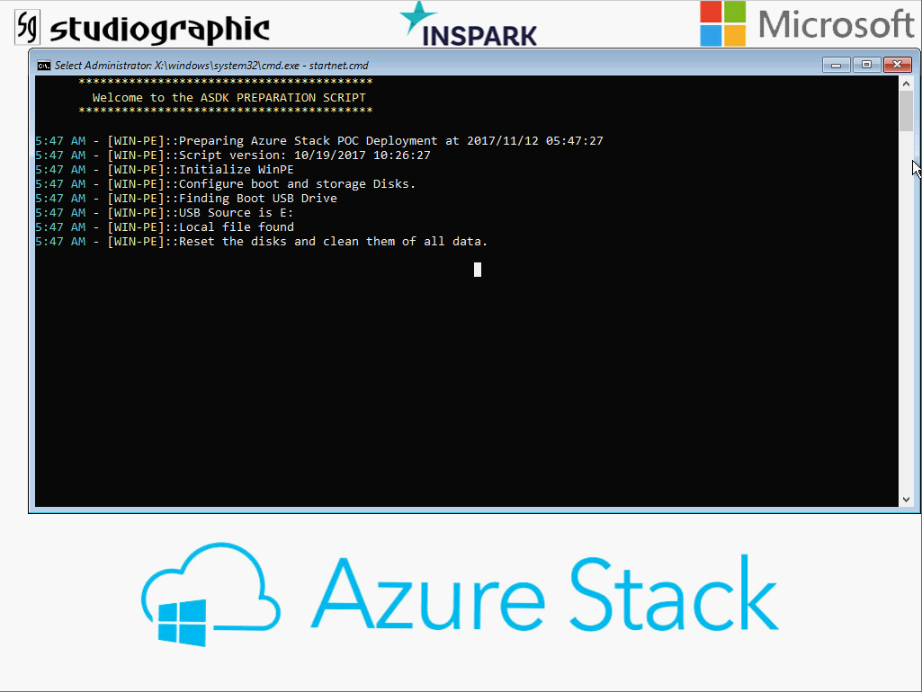Click the 'Script version: 10/19/2017' line

click(233, 155)
